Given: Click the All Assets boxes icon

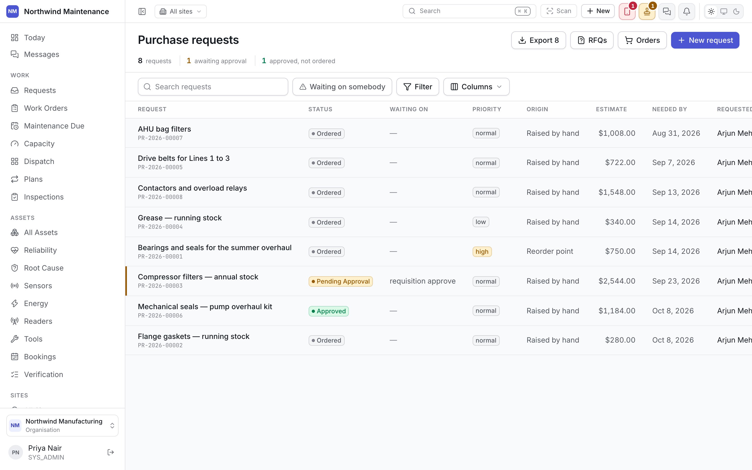Looking at the screenshot, I should coord(15,232).
